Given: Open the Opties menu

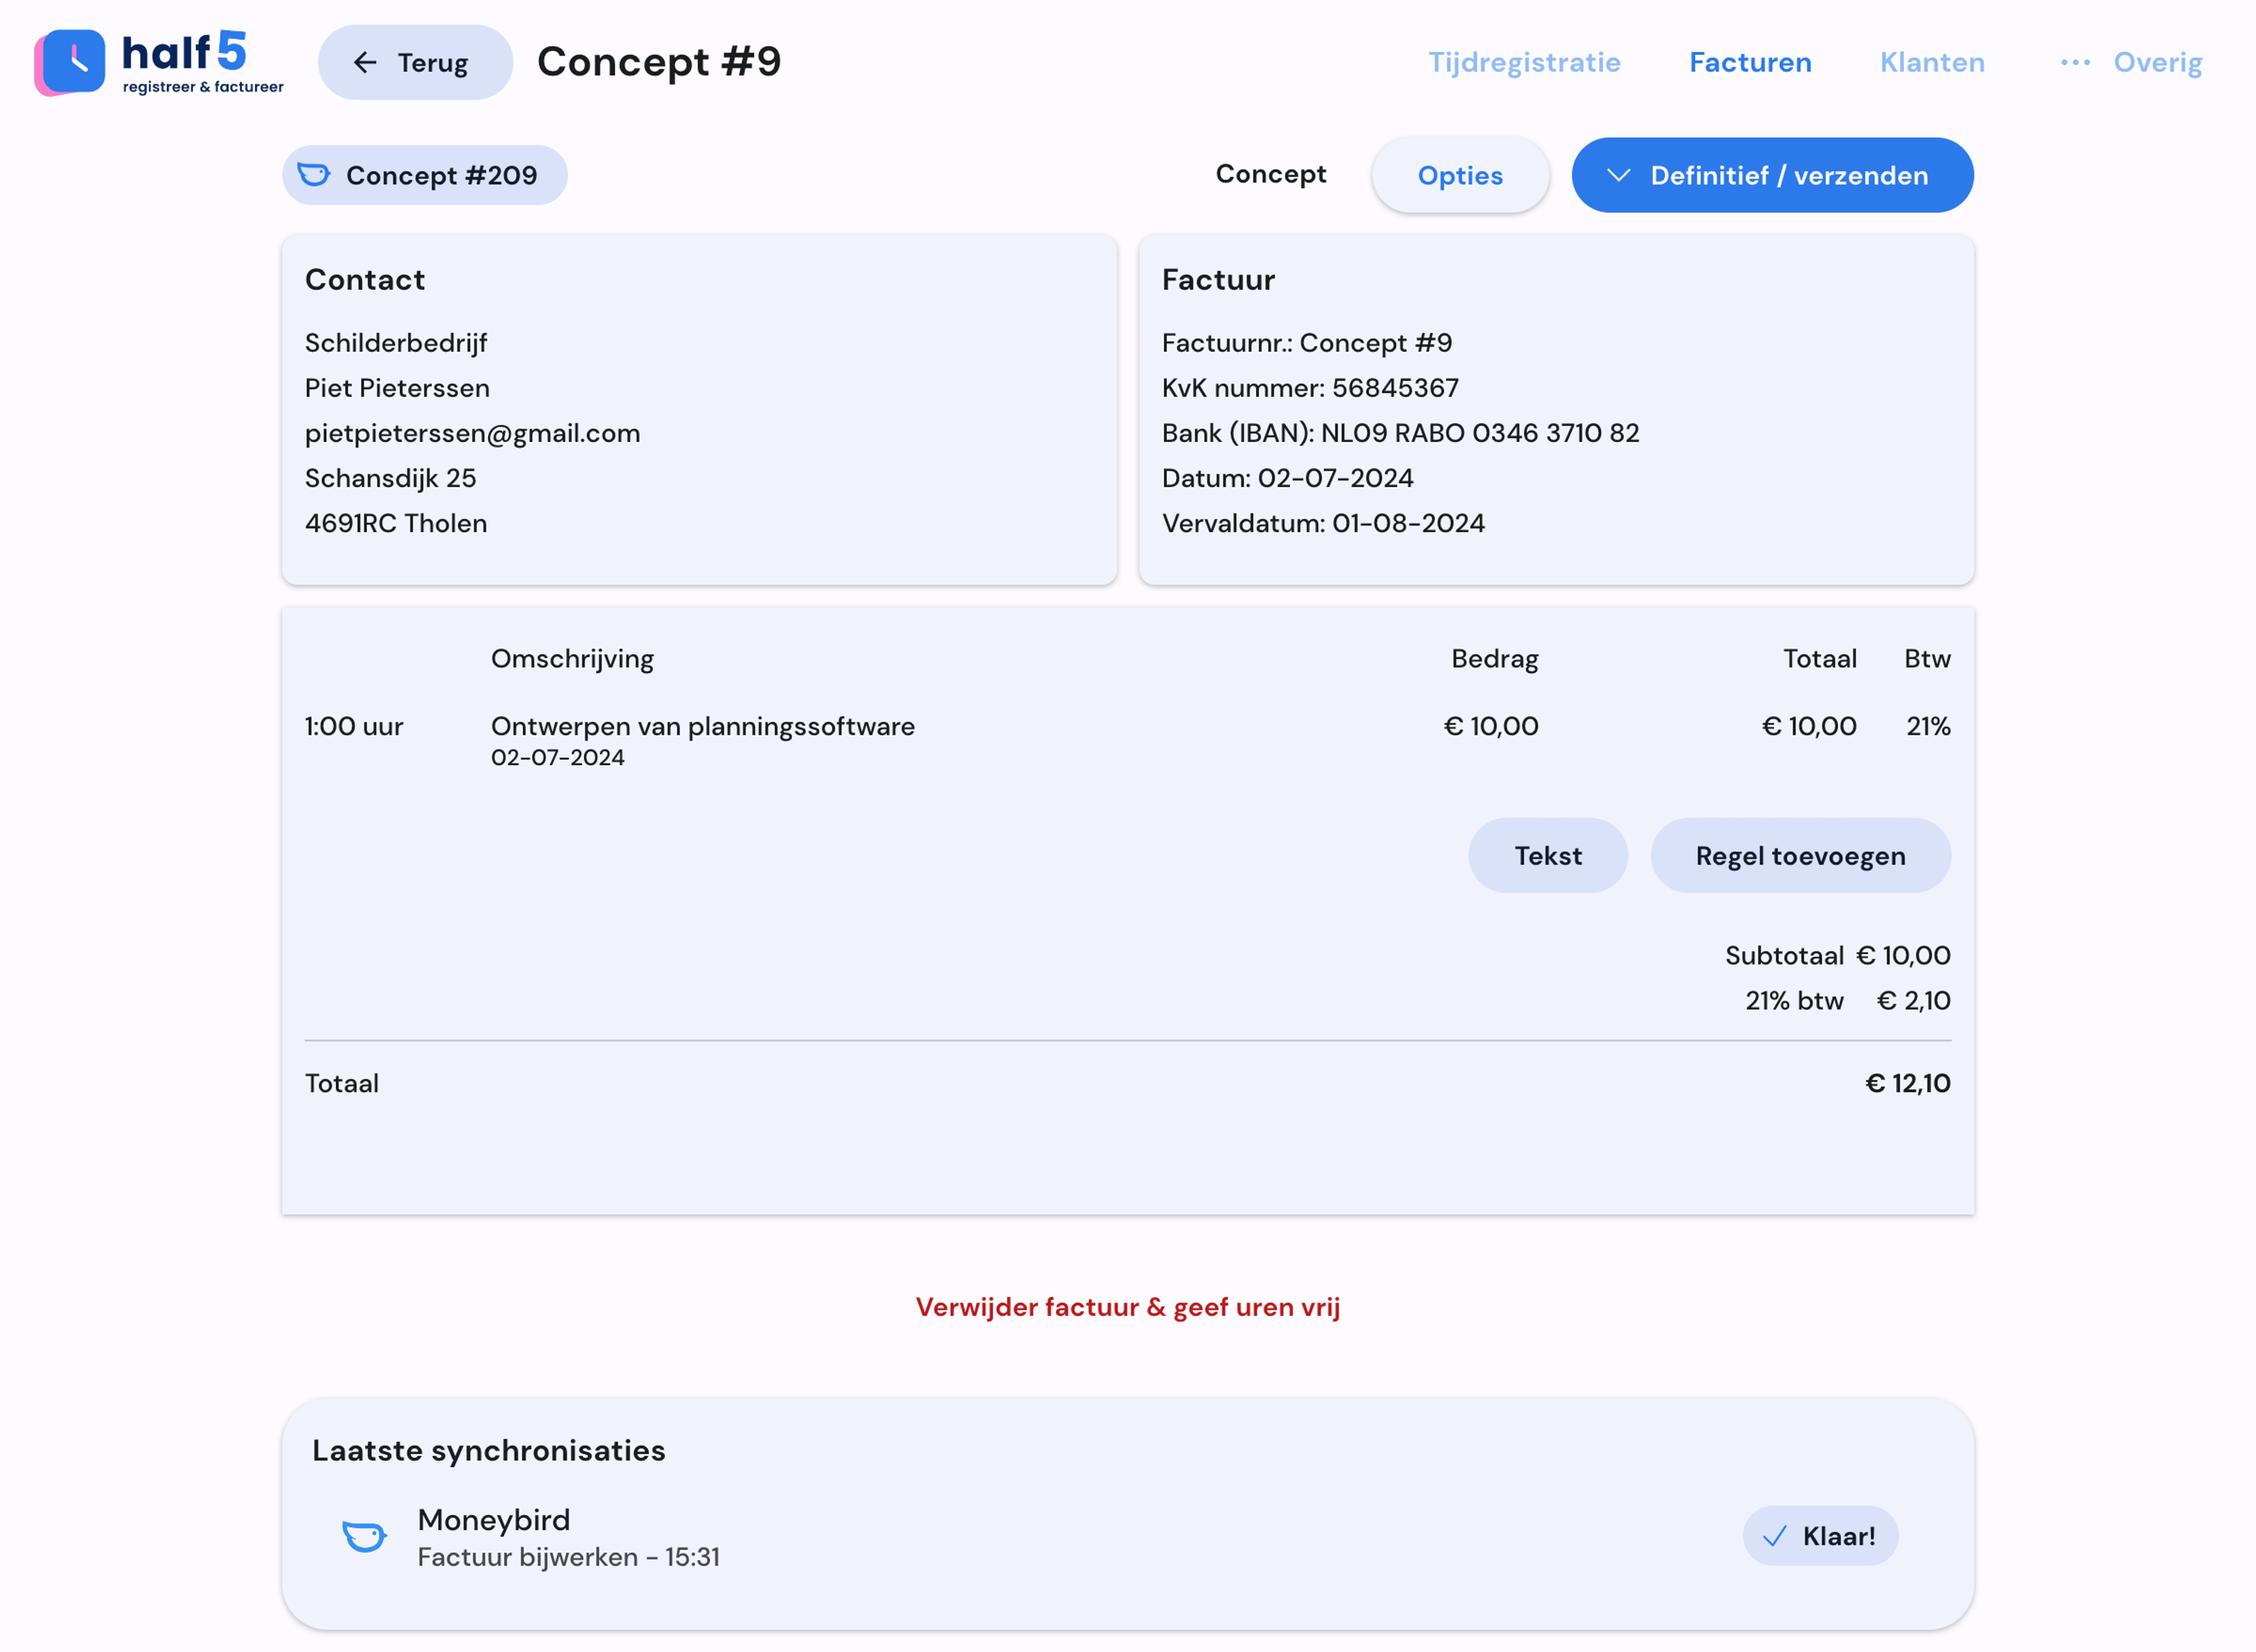Looking at the screenshot, I should [1460, 176].
